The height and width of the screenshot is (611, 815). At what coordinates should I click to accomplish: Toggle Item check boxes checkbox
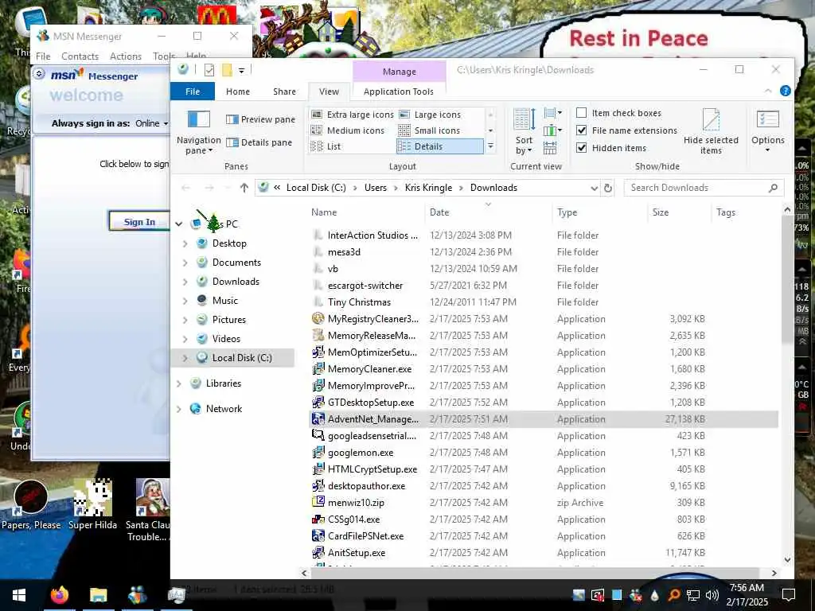point(582,113)
